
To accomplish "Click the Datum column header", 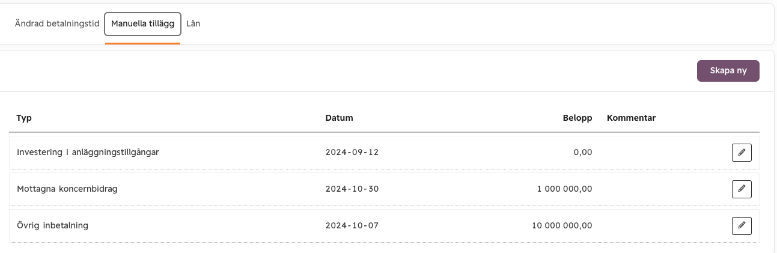I will [340, 118].
